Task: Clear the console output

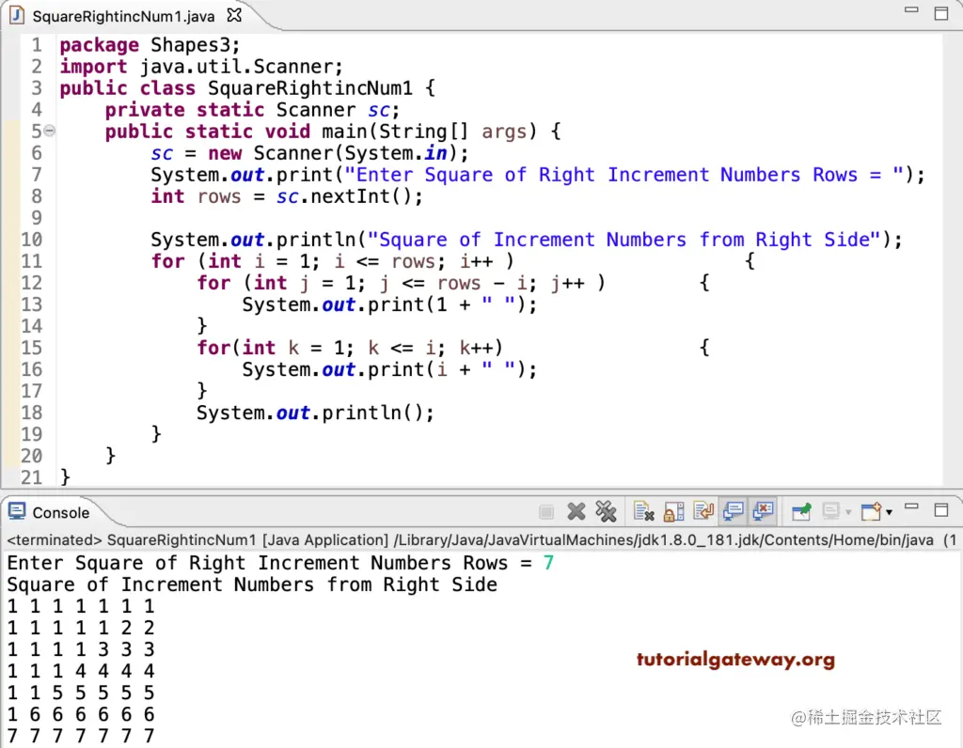Action: (643, 511)
